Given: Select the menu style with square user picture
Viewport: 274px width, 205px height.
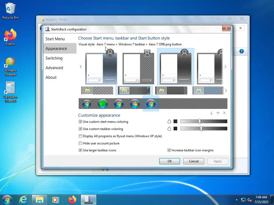Looking at the screenshot, I should point(138,67).
